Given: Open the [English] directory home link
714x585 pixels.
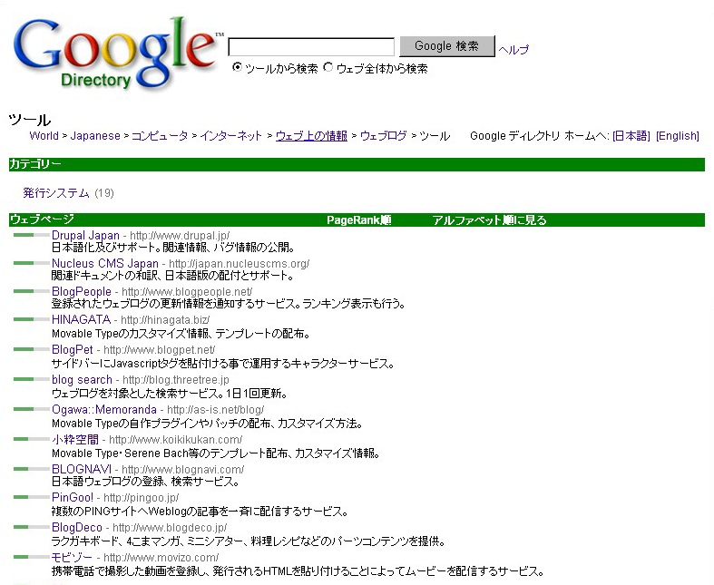Looking at the screenshot, I should (677, 136).
